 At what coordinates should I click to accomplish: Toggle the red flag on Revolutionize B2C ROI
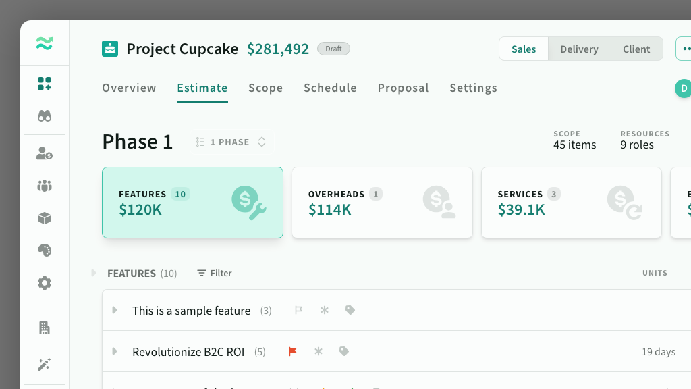(293, 351)
